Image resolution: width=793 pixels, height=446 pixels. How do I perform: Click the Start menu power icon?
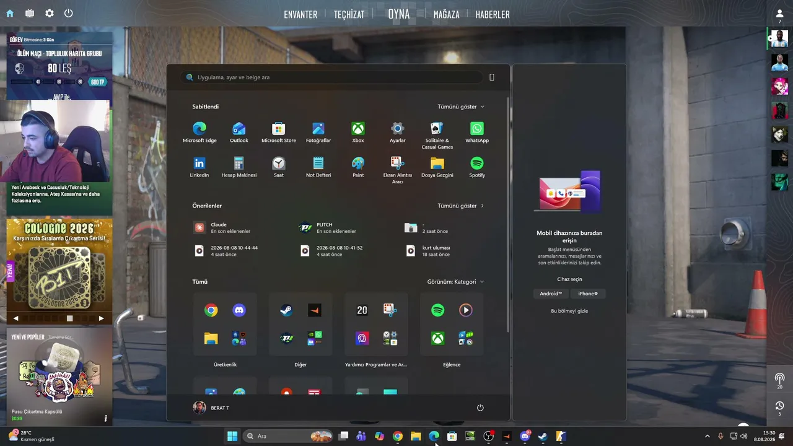click(x=480, y=408)
